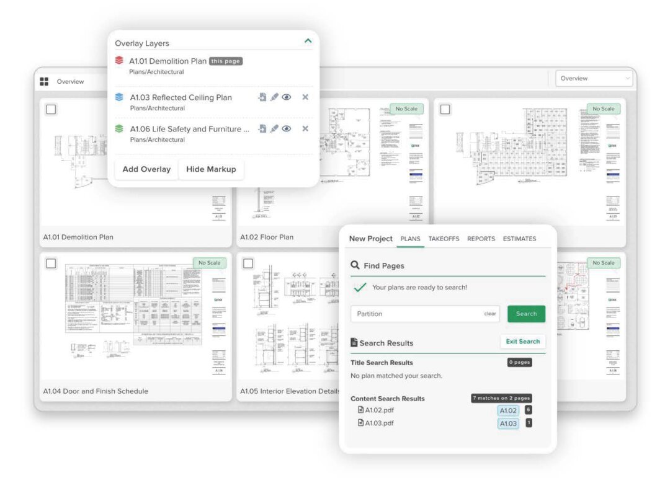Open the REPORTS tab
This screenshot has height=478, width=670.
point(481,239)
